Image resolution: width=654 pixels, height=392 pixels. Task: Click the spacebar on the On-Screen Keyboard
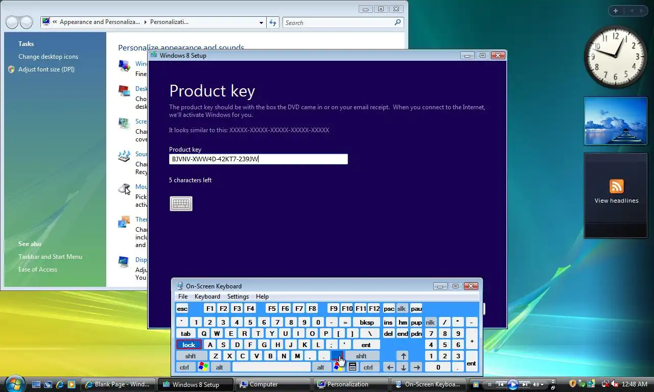pyautogui.click(x=271, y=367)
